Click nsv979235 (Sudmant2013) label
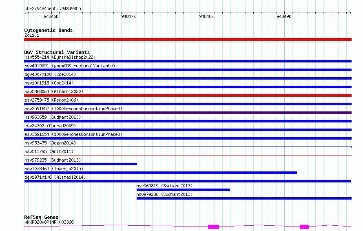The width and height of the screenshot is (363, 231). (x=53, y=160)
